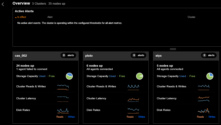View the styx alerts badge

(x=209, y=55)
